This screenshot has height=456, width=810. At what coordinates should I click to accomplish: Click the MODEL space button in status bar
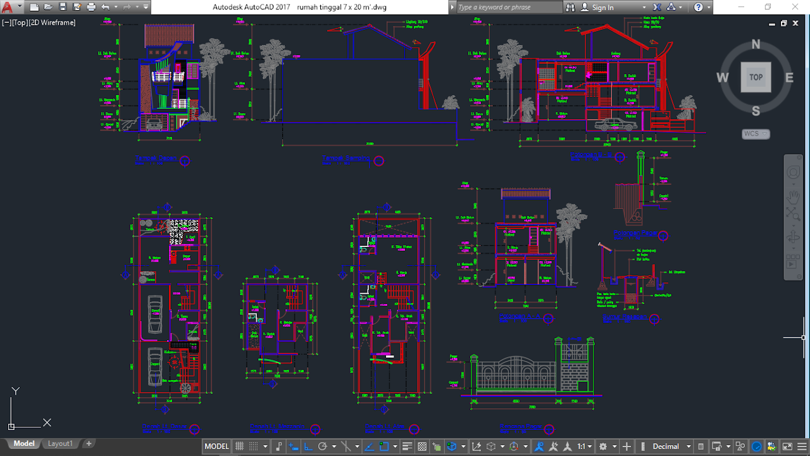point(216,446)
